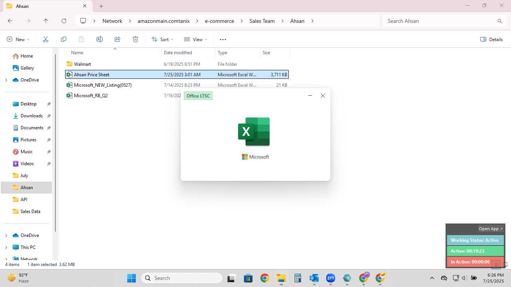Open Desktop in the navigation pane
Viewport: 511px width, 287px height.
pos(28,104)
